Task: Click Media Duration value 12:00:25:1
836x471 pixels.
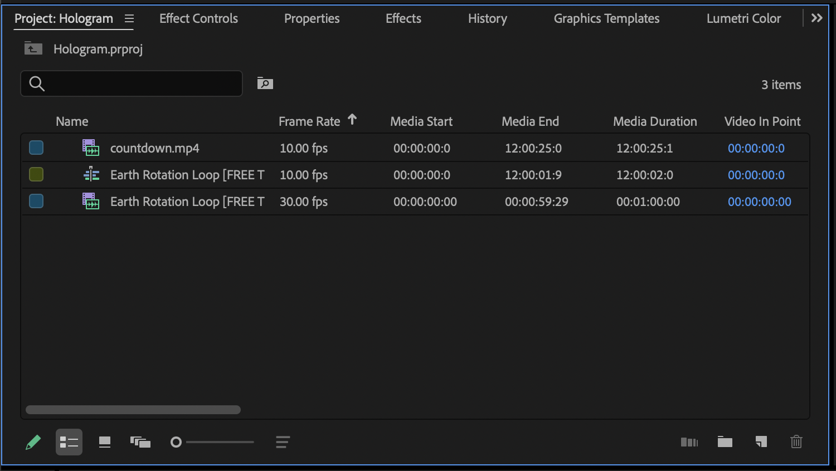Action: point(645,148)
